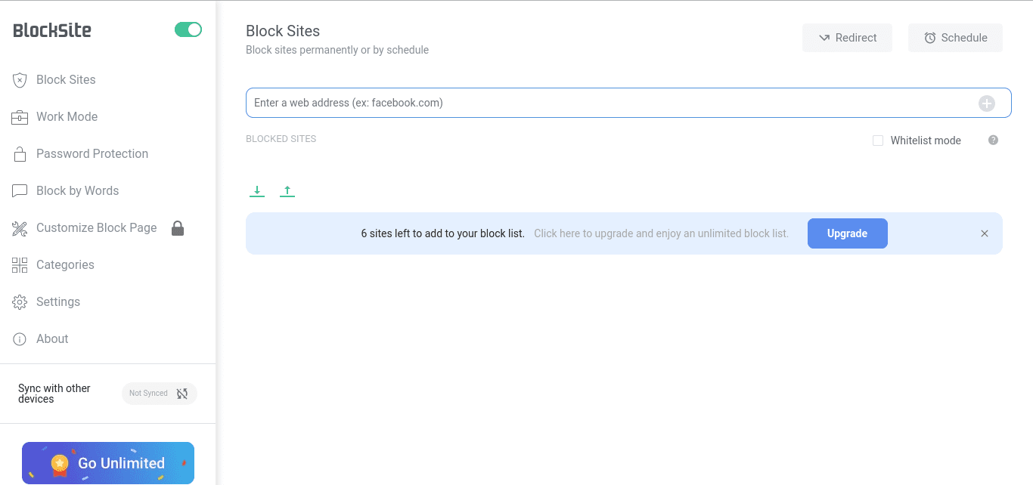Image resolution: width=1033 pixels, height=485 pixels.
Task: Click the Go Unlimited banner
Action: pos(108,463)
